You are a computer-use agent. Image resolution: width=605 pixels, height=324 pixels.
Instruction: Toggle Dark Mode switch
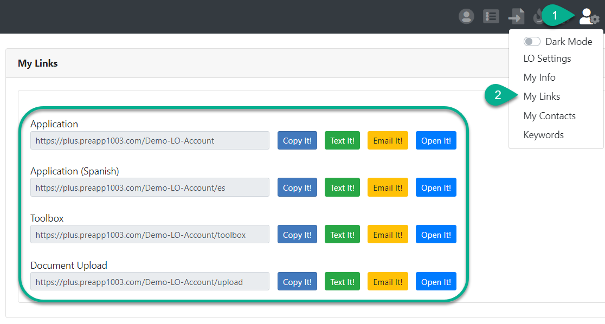(x=532, y=42)
